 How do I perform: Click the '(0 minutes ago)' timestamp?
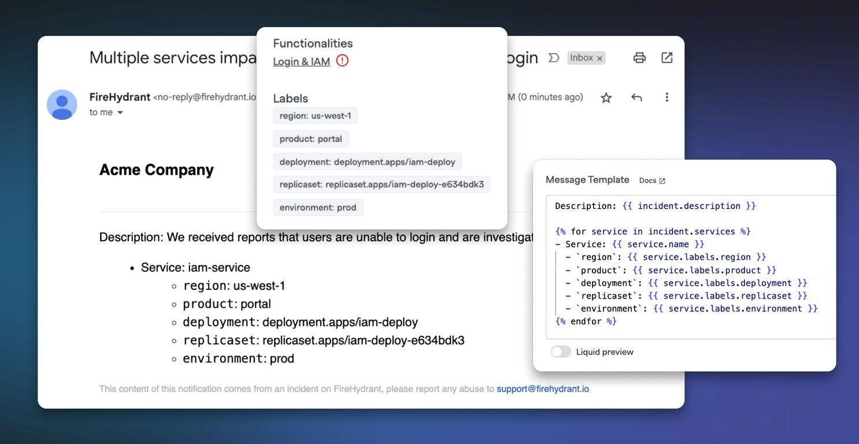click(x=550, y=97)
